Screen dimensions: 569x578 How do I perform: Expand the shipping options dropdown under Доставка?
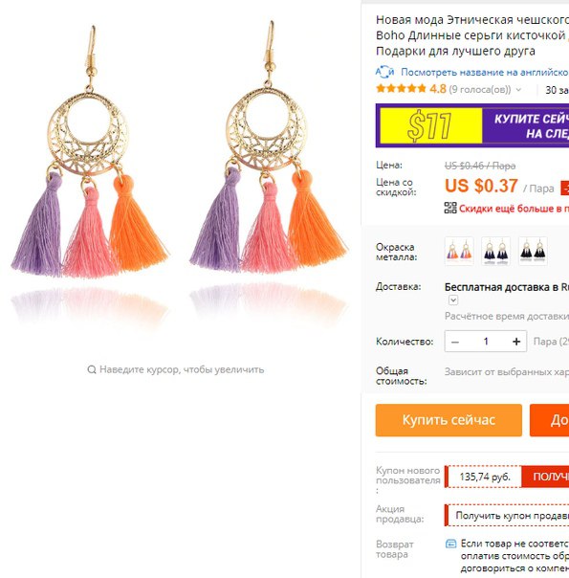pos(453,300)
